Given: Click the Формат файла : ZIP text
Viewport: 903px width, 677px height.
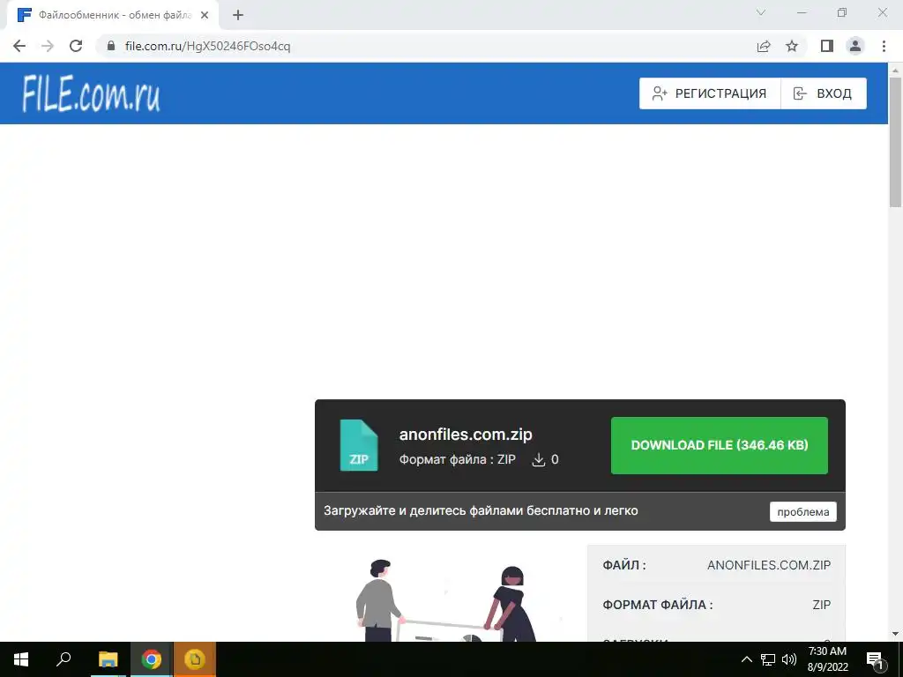Looking at the screenshot, I should coord(458,459).
